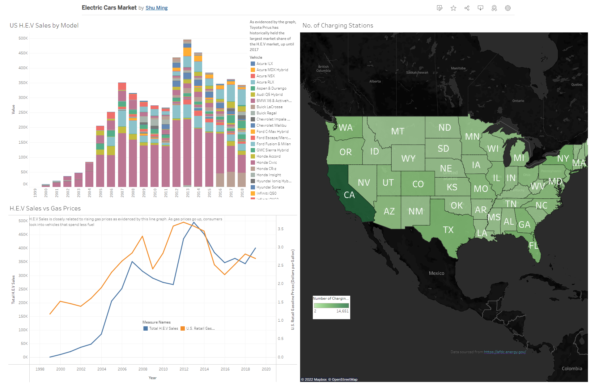Select Ford Fusion & Milan legend entry
This screenshot has height=385, width=591.
click(273, 144)
